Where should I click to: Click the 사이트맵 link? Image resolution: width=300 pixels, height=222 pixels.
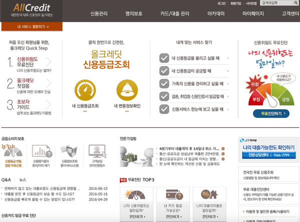pos(251,4)
